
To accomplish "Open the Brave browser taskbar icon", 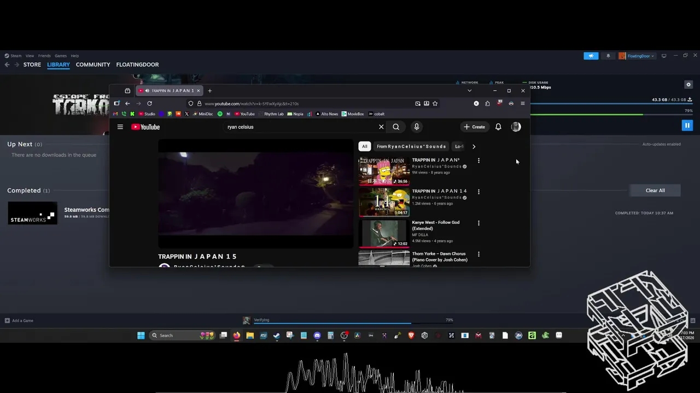I will coord(411,335).
